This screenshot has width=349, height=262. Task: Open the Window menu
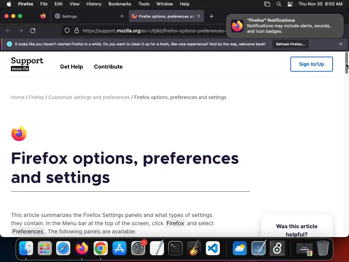coord(165,4)
